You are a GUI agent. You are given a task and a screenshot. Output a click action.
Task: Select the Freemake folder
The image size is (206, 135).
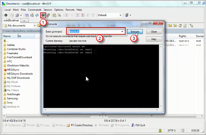click(x=11, y=53)
